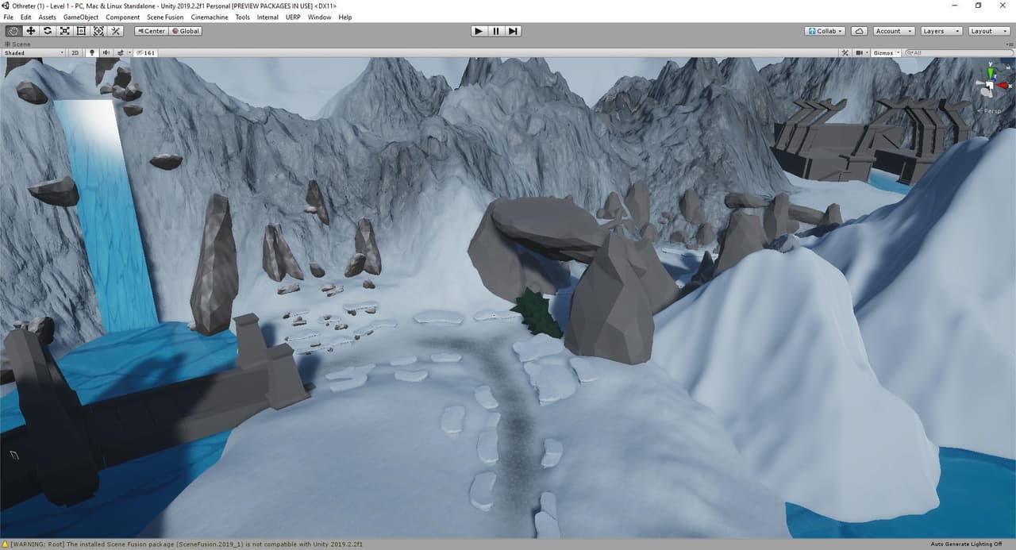The image size is (1016, 550).
Task: Select the Move tool
Action: point(30,31)
